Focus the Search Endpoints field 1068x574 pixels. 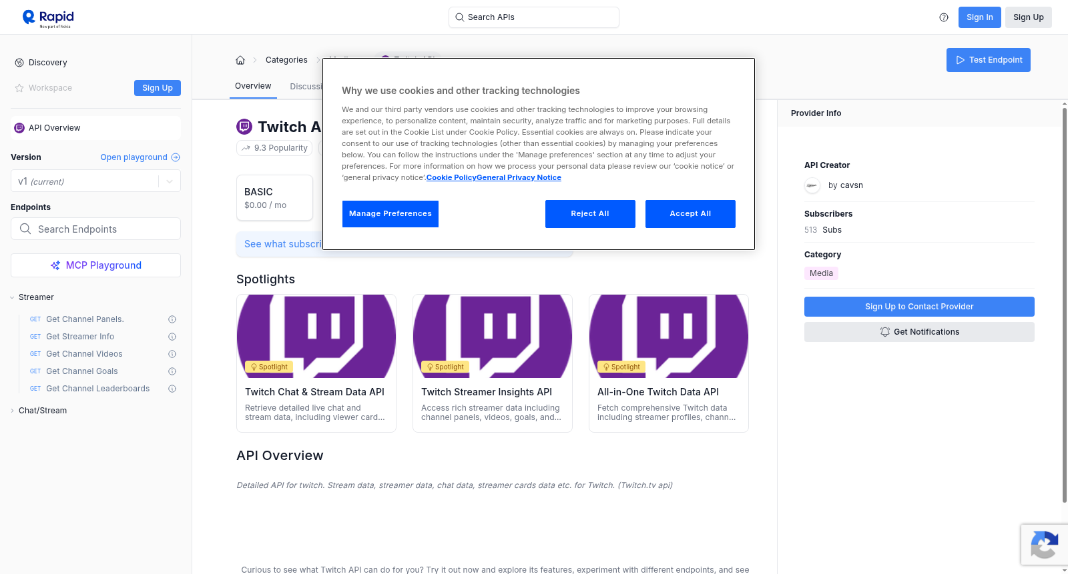[x=95, y=229]
